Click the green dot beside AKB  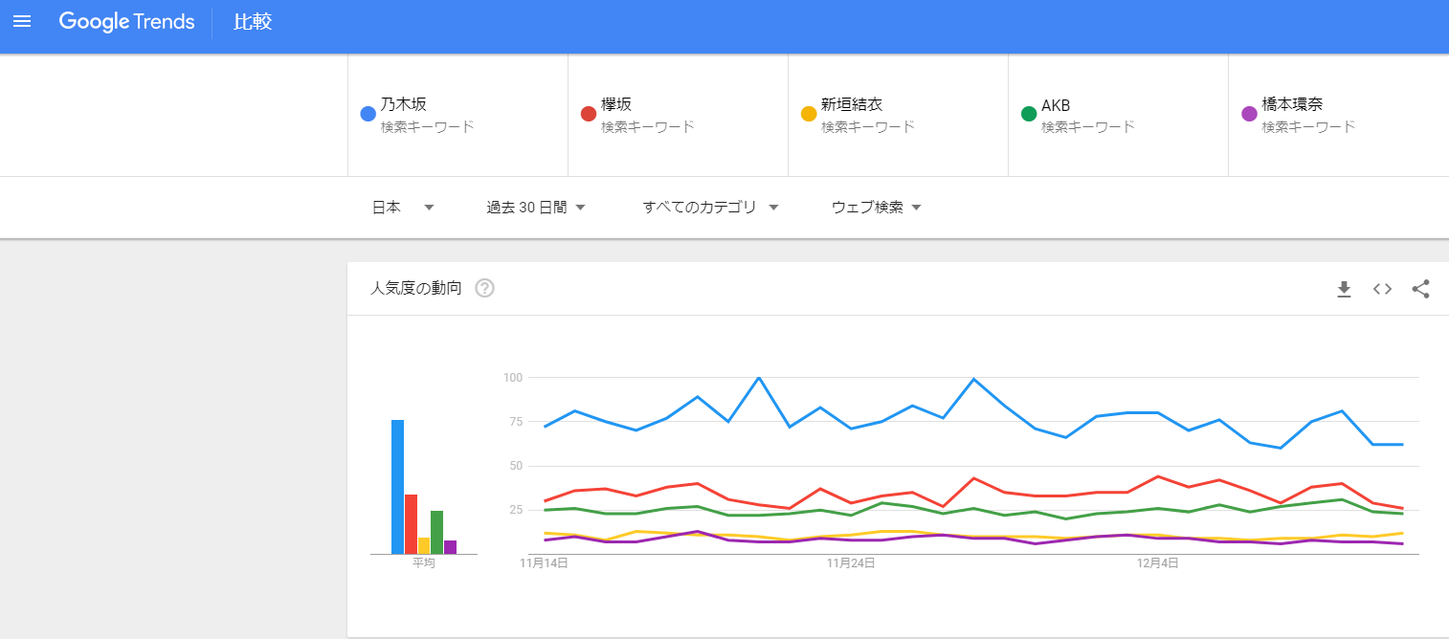click(1029, 114)
